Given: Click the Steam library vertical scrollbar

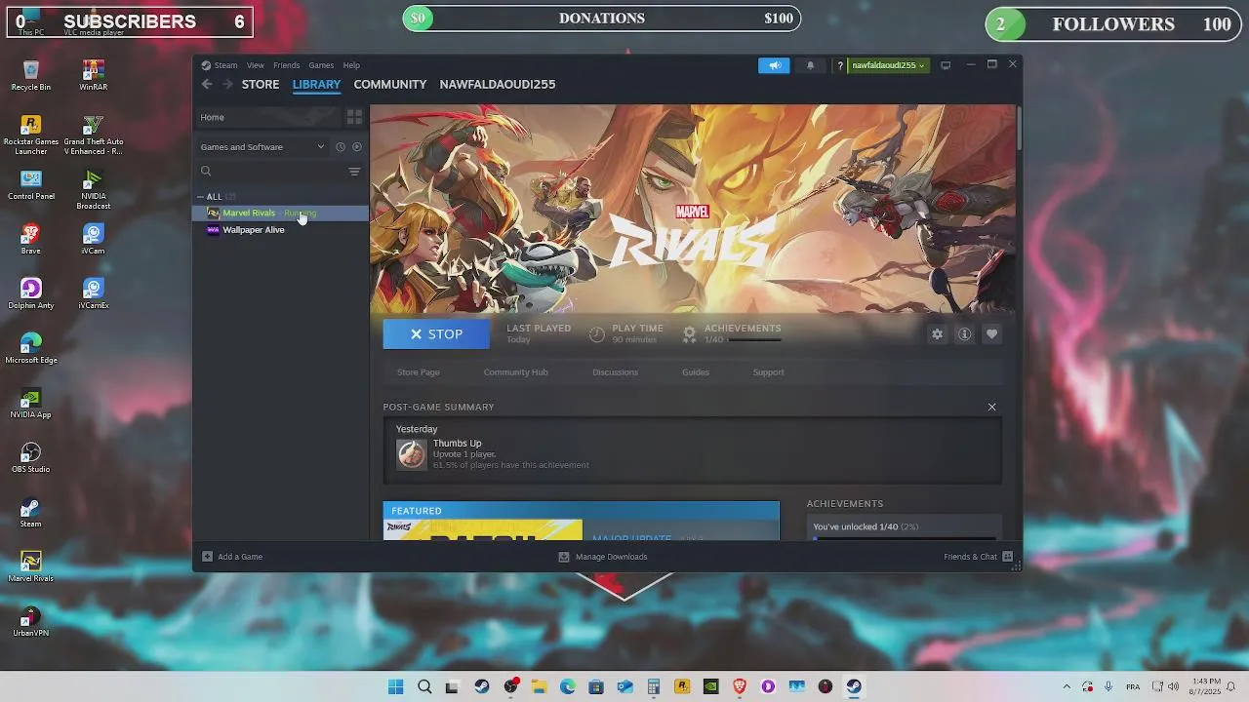Looking at the screenshot, I should click(1019, 129).
